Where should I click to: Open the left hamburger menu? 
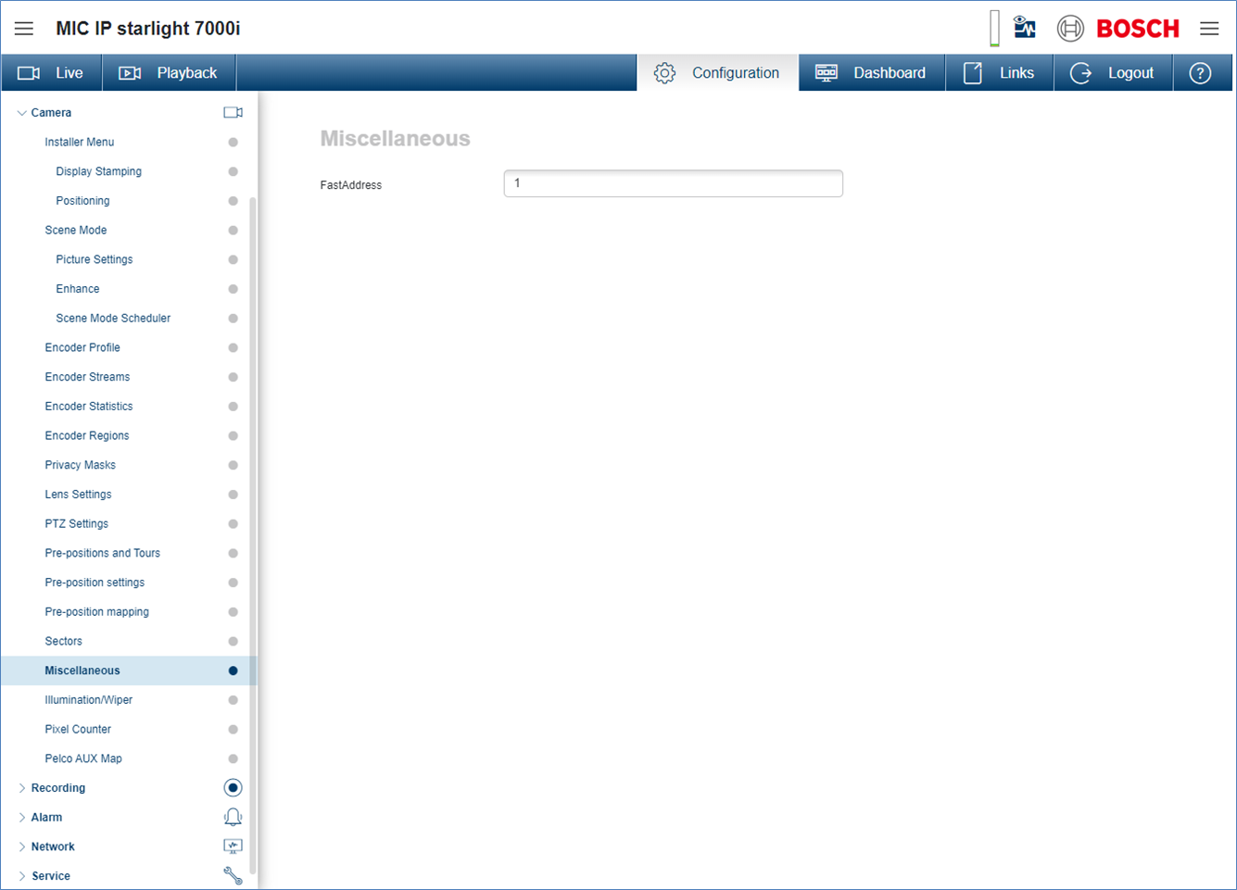point(24,29)
